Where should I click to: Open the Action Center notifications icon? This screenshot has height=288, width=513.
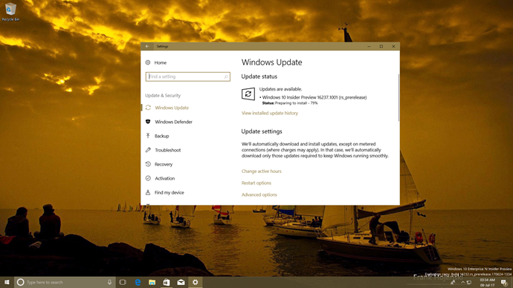504,283
